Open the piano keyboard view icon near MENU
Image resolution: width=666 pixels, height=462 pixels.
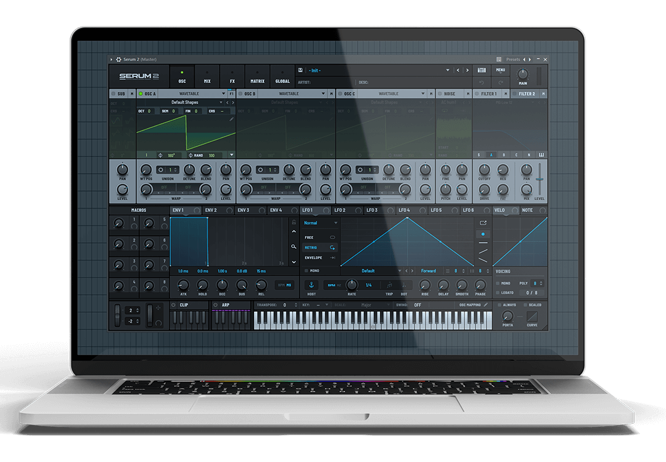coord(482,70)
